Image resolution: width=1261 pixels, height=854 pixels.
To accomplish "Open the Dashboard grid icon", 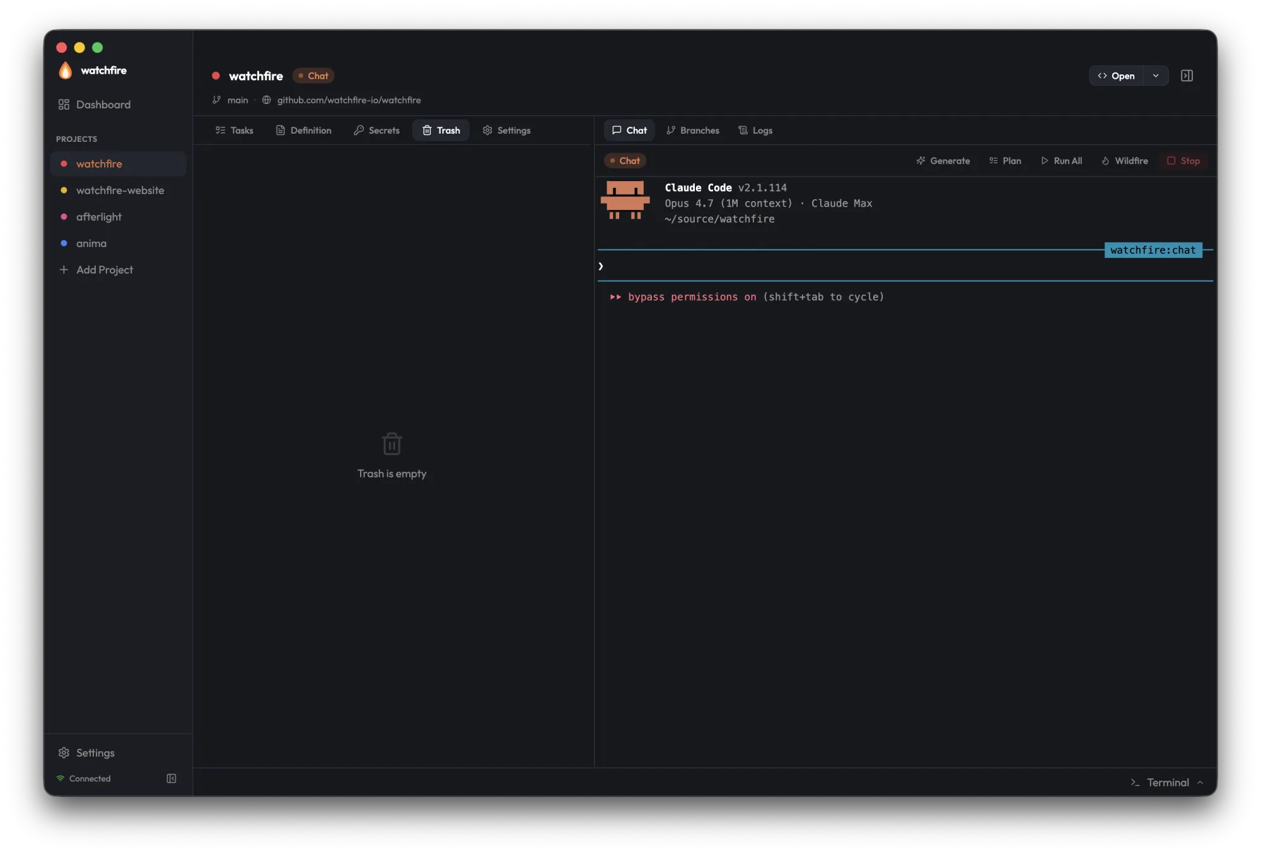I will point(64,105).
